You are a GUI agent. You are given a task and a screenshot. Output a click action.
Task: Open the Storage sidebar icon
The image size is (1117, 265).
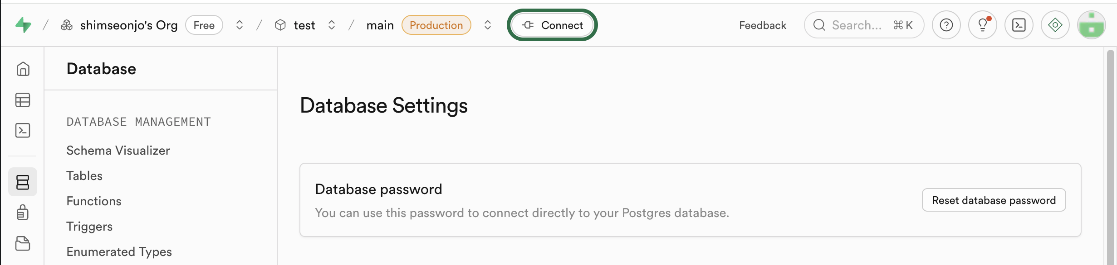pyautogui.click(x=23, y=243)
